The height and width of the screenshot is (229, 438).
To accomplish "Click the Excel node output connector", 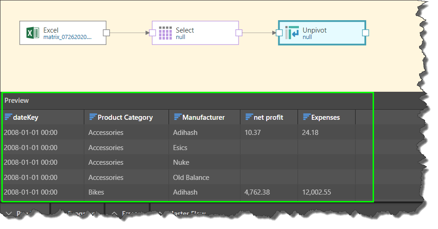I will click(106, 33).
